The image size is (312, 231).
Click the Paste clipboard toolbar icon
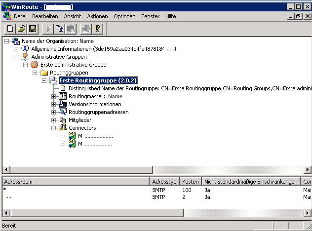pyautogui.click(x=71, y=29)
